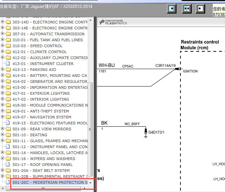Click folder icon of 501-09 Rear View Mirrors
This screenshot has width=225, height=192.
pos(8,129)
